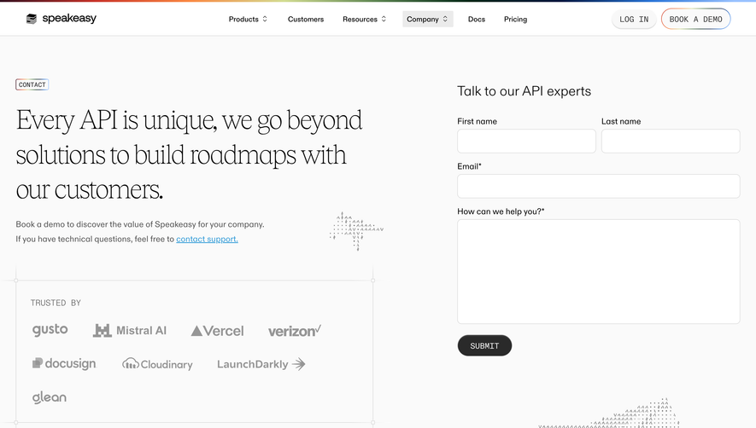Follow the contact support link
Screen dimensions: 756x428
207,239
